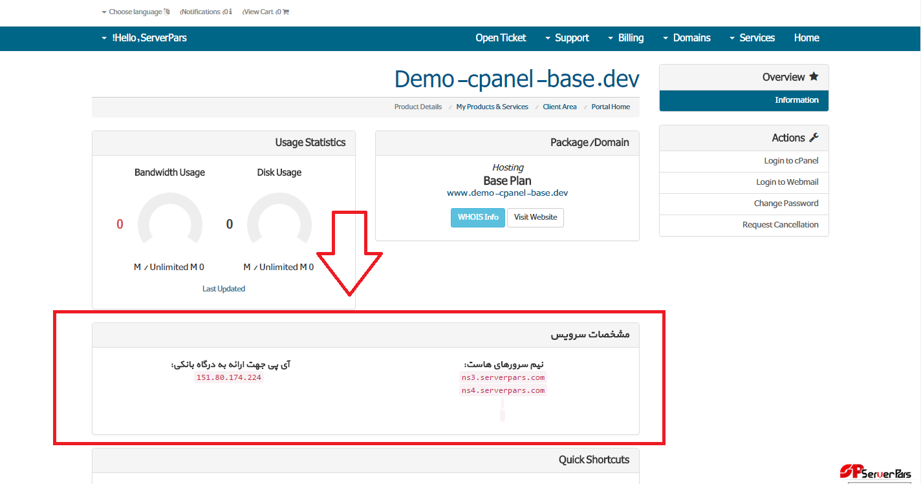The image size is (921, 484).
Task: Click the Portal Home breadcrumb
Action: [611, 107]
